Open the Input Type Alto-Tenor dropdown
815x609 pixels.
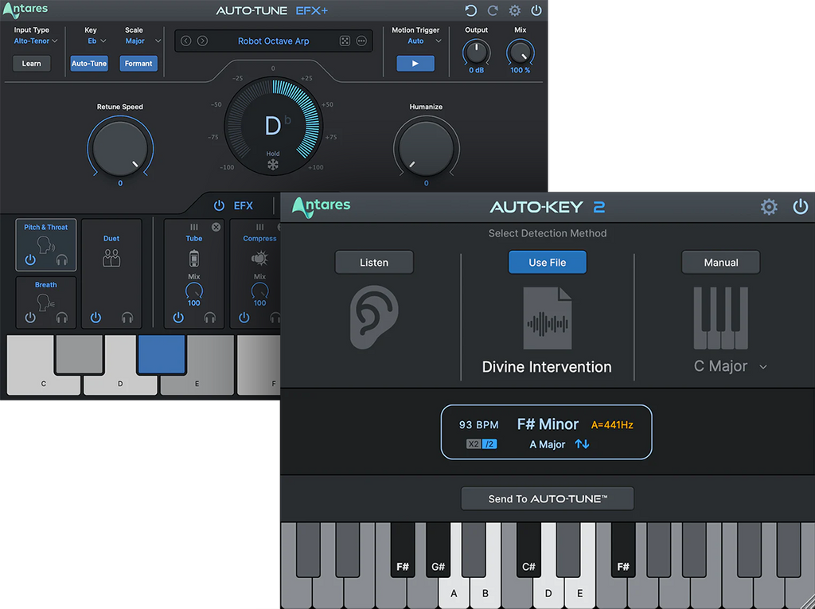coord(35,41)
